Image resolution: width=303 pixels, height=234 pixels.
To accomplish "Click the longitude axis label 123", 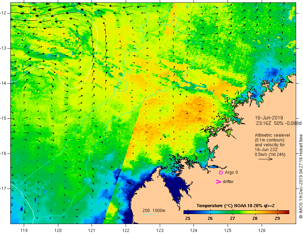I will pos(160,230).
